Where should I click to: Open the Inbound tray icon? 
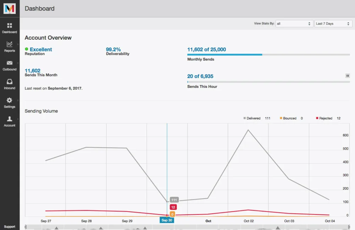(10, 82)
